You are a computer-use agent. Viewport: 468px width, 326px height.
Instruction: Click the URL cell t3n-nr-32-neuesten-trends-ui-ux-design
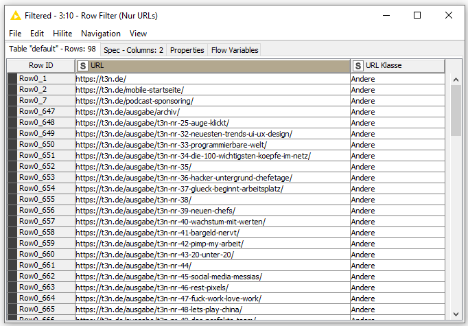213,134
